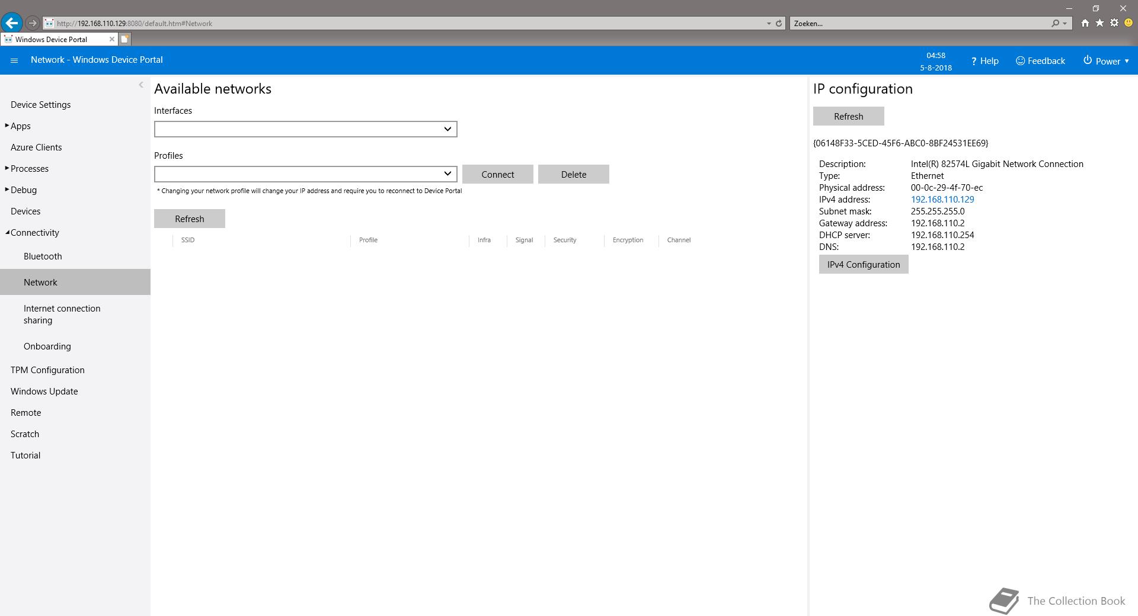The height and width of the screenshot is (616, 1138).
Task: Open Windows Update page
Action: point(44,392)
